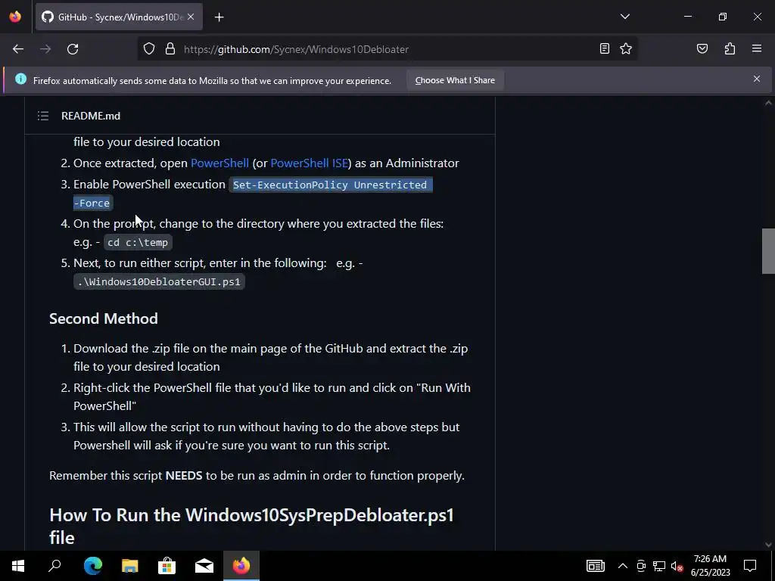Open Mail app from taskbar
Image resolution: width=775 pixels, height=581 pixels.
204,566
